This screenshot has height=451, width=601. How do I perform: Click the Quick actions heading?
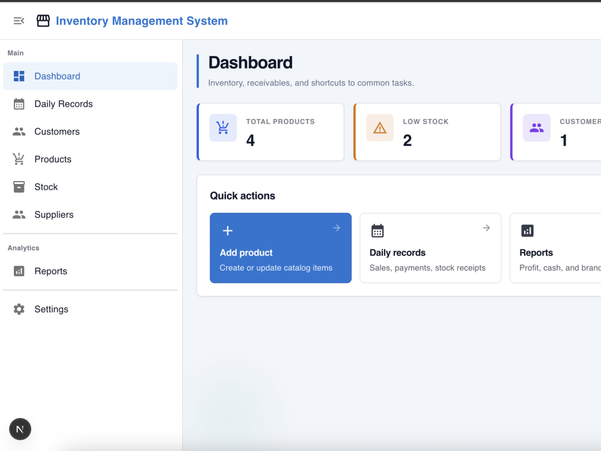pos(243,196)
